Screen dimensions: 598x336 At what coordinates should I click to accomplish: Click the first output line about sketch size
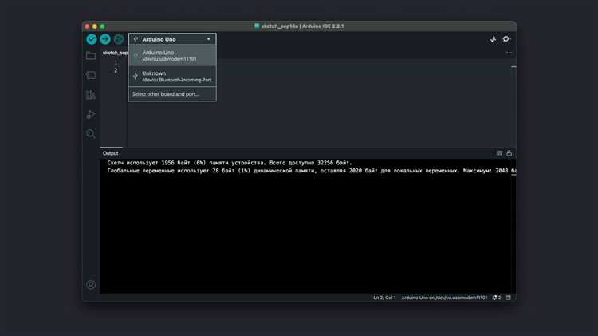(230, 163)
